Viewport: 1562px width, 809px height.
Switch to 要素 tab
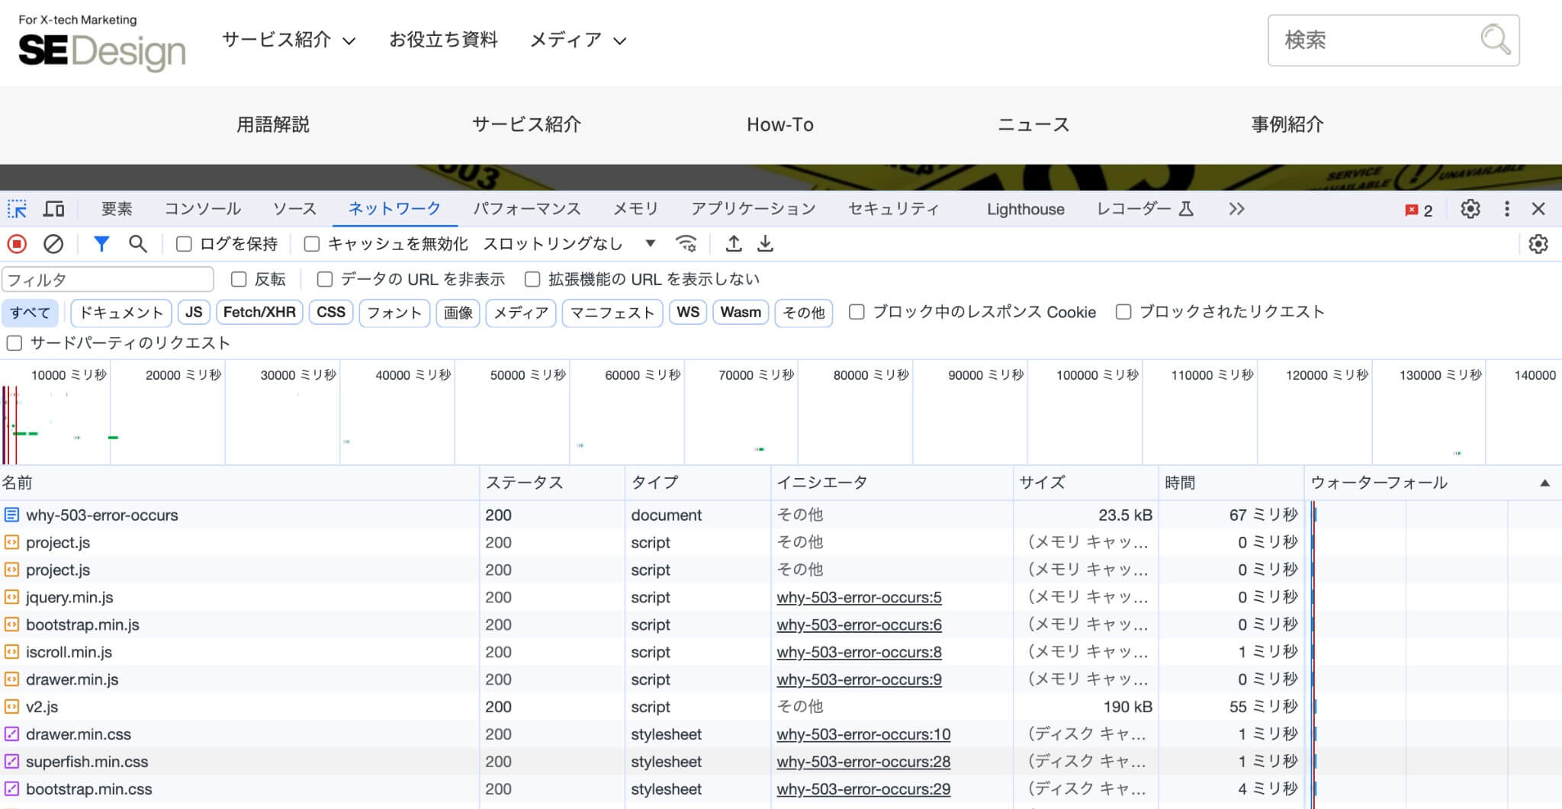coord(117,209)
